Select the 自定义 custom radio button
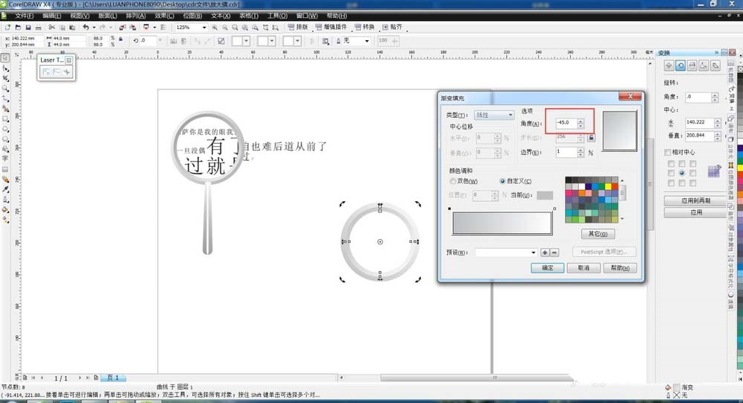Image resolution: width=743 pixels, height=403 pixels. coord(502,181)
